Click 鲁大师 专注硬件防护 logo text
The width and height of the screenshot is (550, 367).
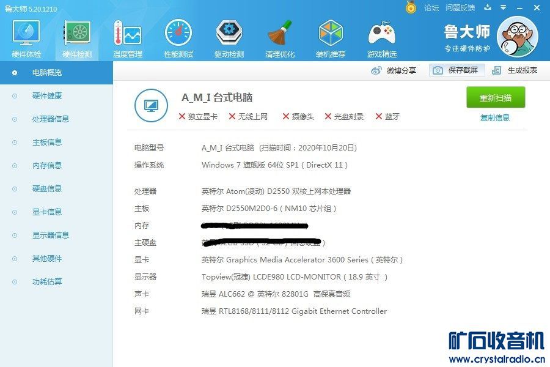click(x=467, y=38)
